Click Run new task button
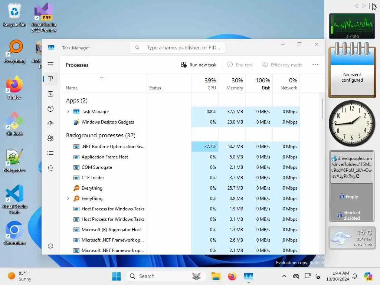The height and width of the screenshot is (285, 380). [x=199, y=65]
